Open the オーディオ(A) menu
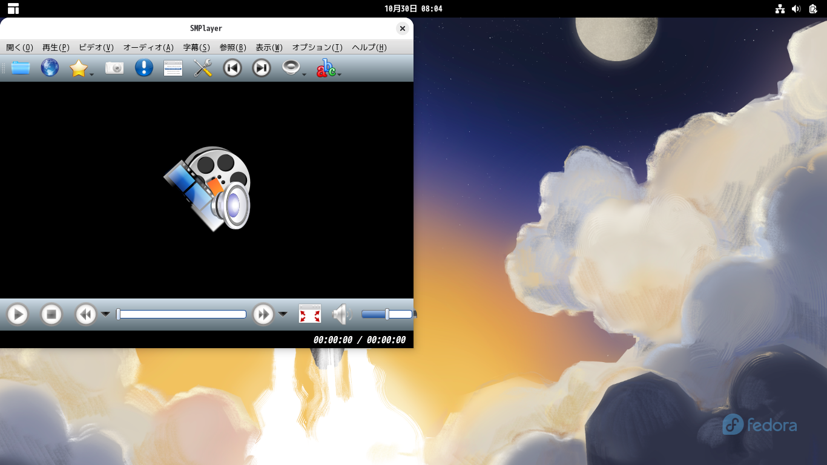827x465 pixels. point(148,47)
